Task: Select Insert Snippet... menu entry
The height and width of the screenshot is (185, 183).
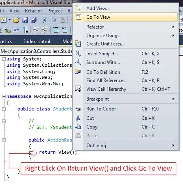Action: click(125, 54)
